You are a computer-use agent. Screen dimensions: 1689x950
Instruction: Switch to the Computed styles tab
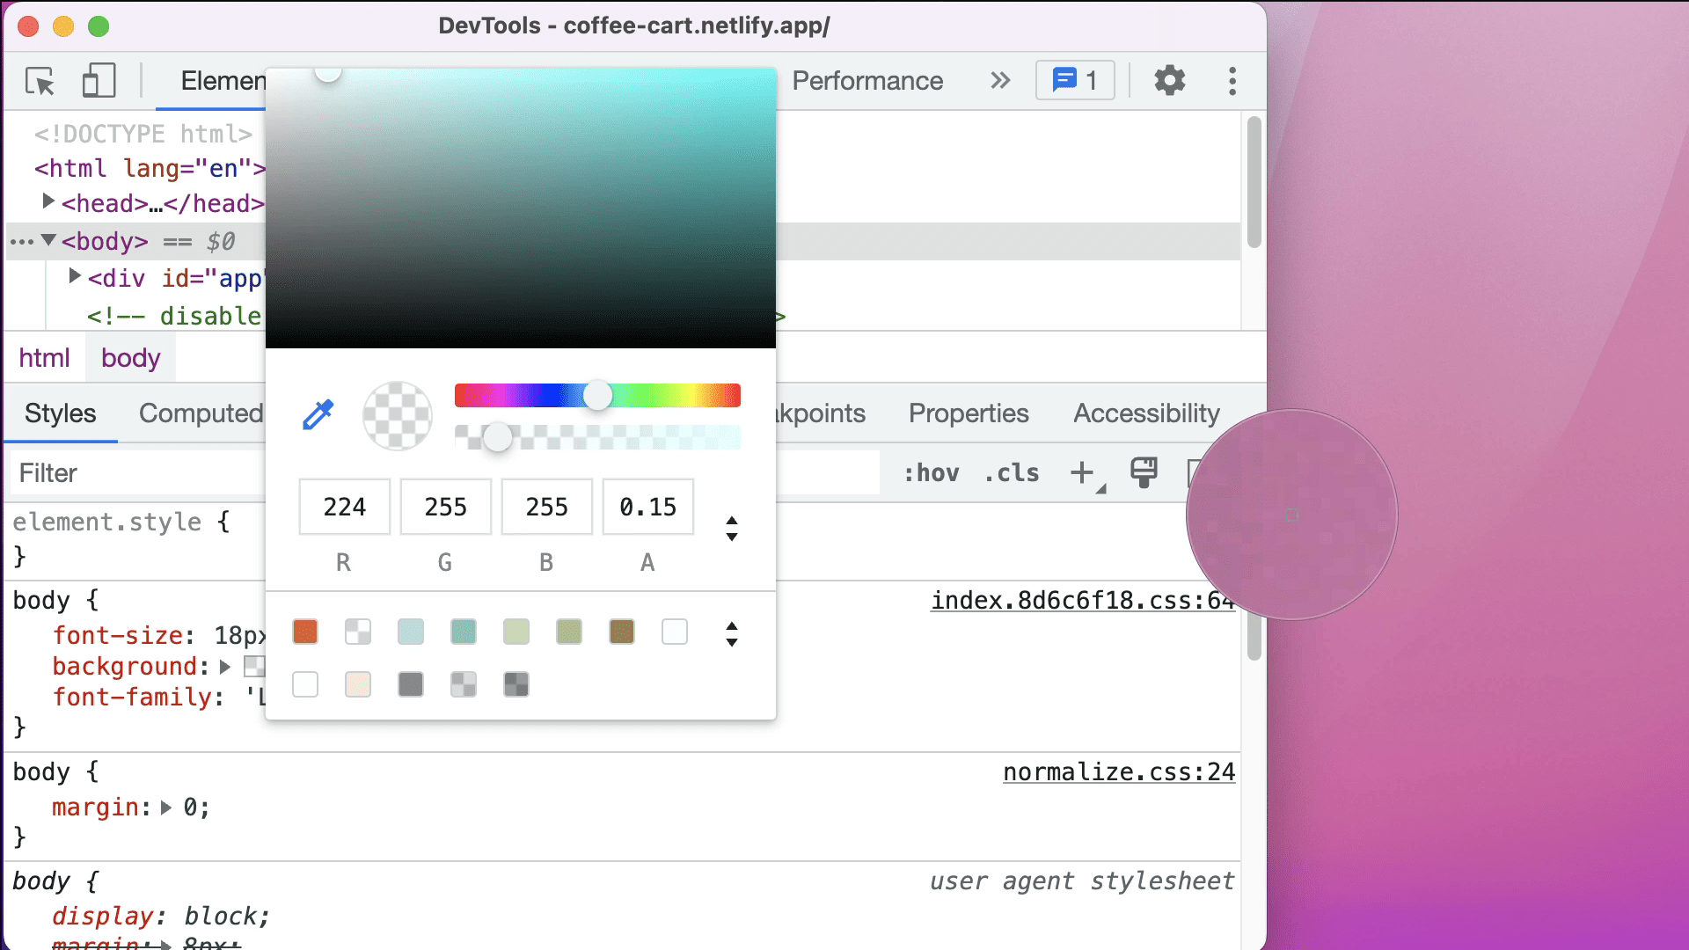[201, 413]
